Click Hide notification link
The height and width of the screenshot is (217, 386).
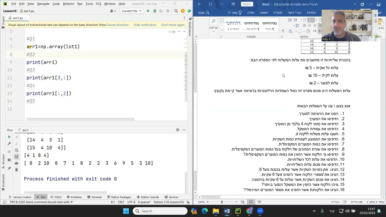pos(145,25)
